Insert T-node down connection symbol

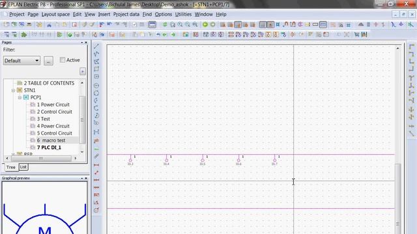[411, 78]
